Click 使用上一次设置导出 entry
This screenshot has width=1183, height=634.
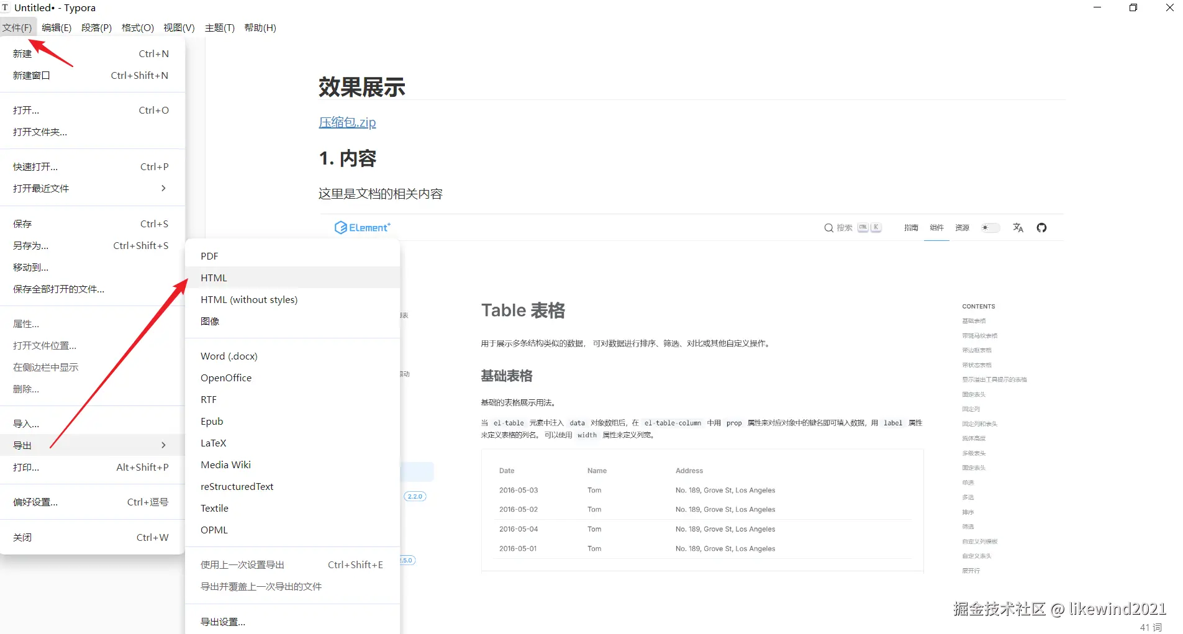292,565
